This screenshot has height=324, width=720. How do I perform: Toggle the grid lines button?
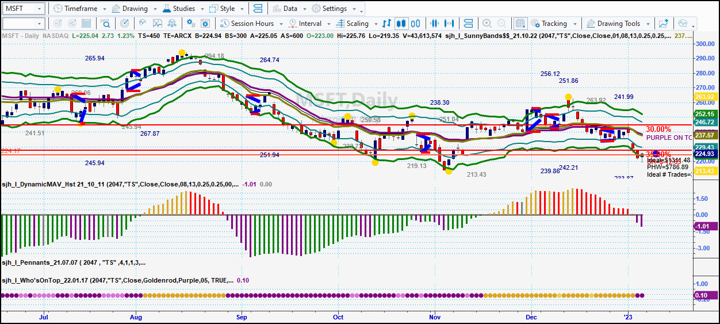pos(520,24)
